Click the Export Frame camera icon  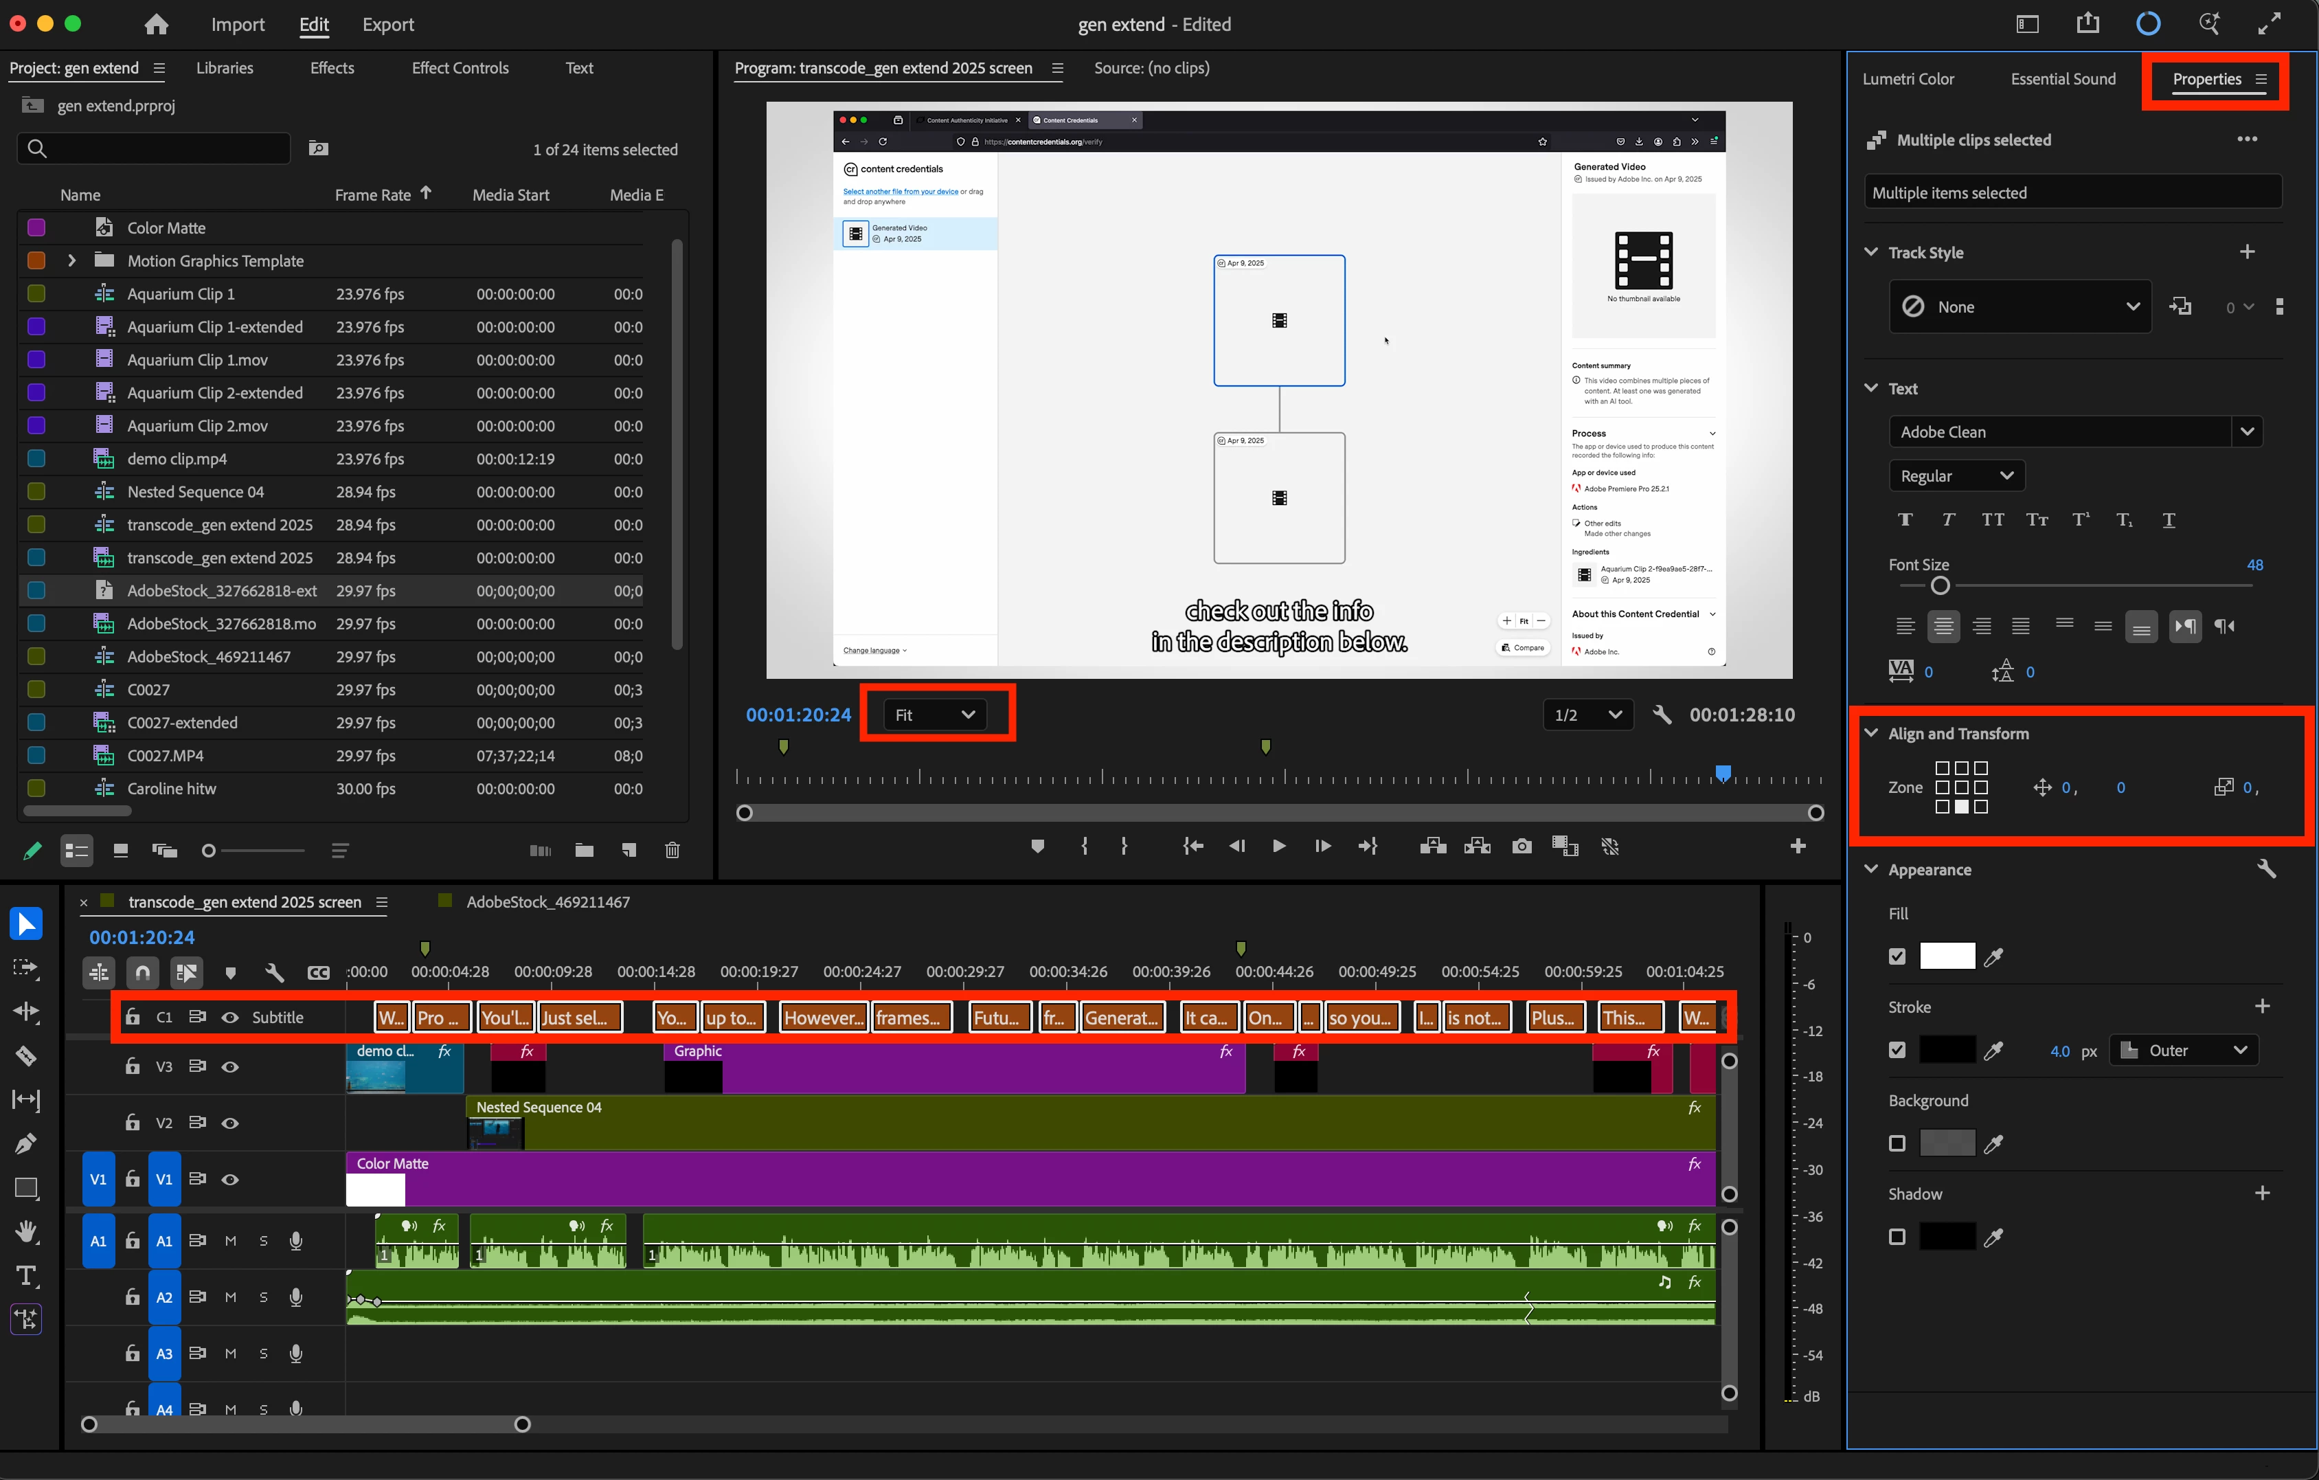[1522, 846]
